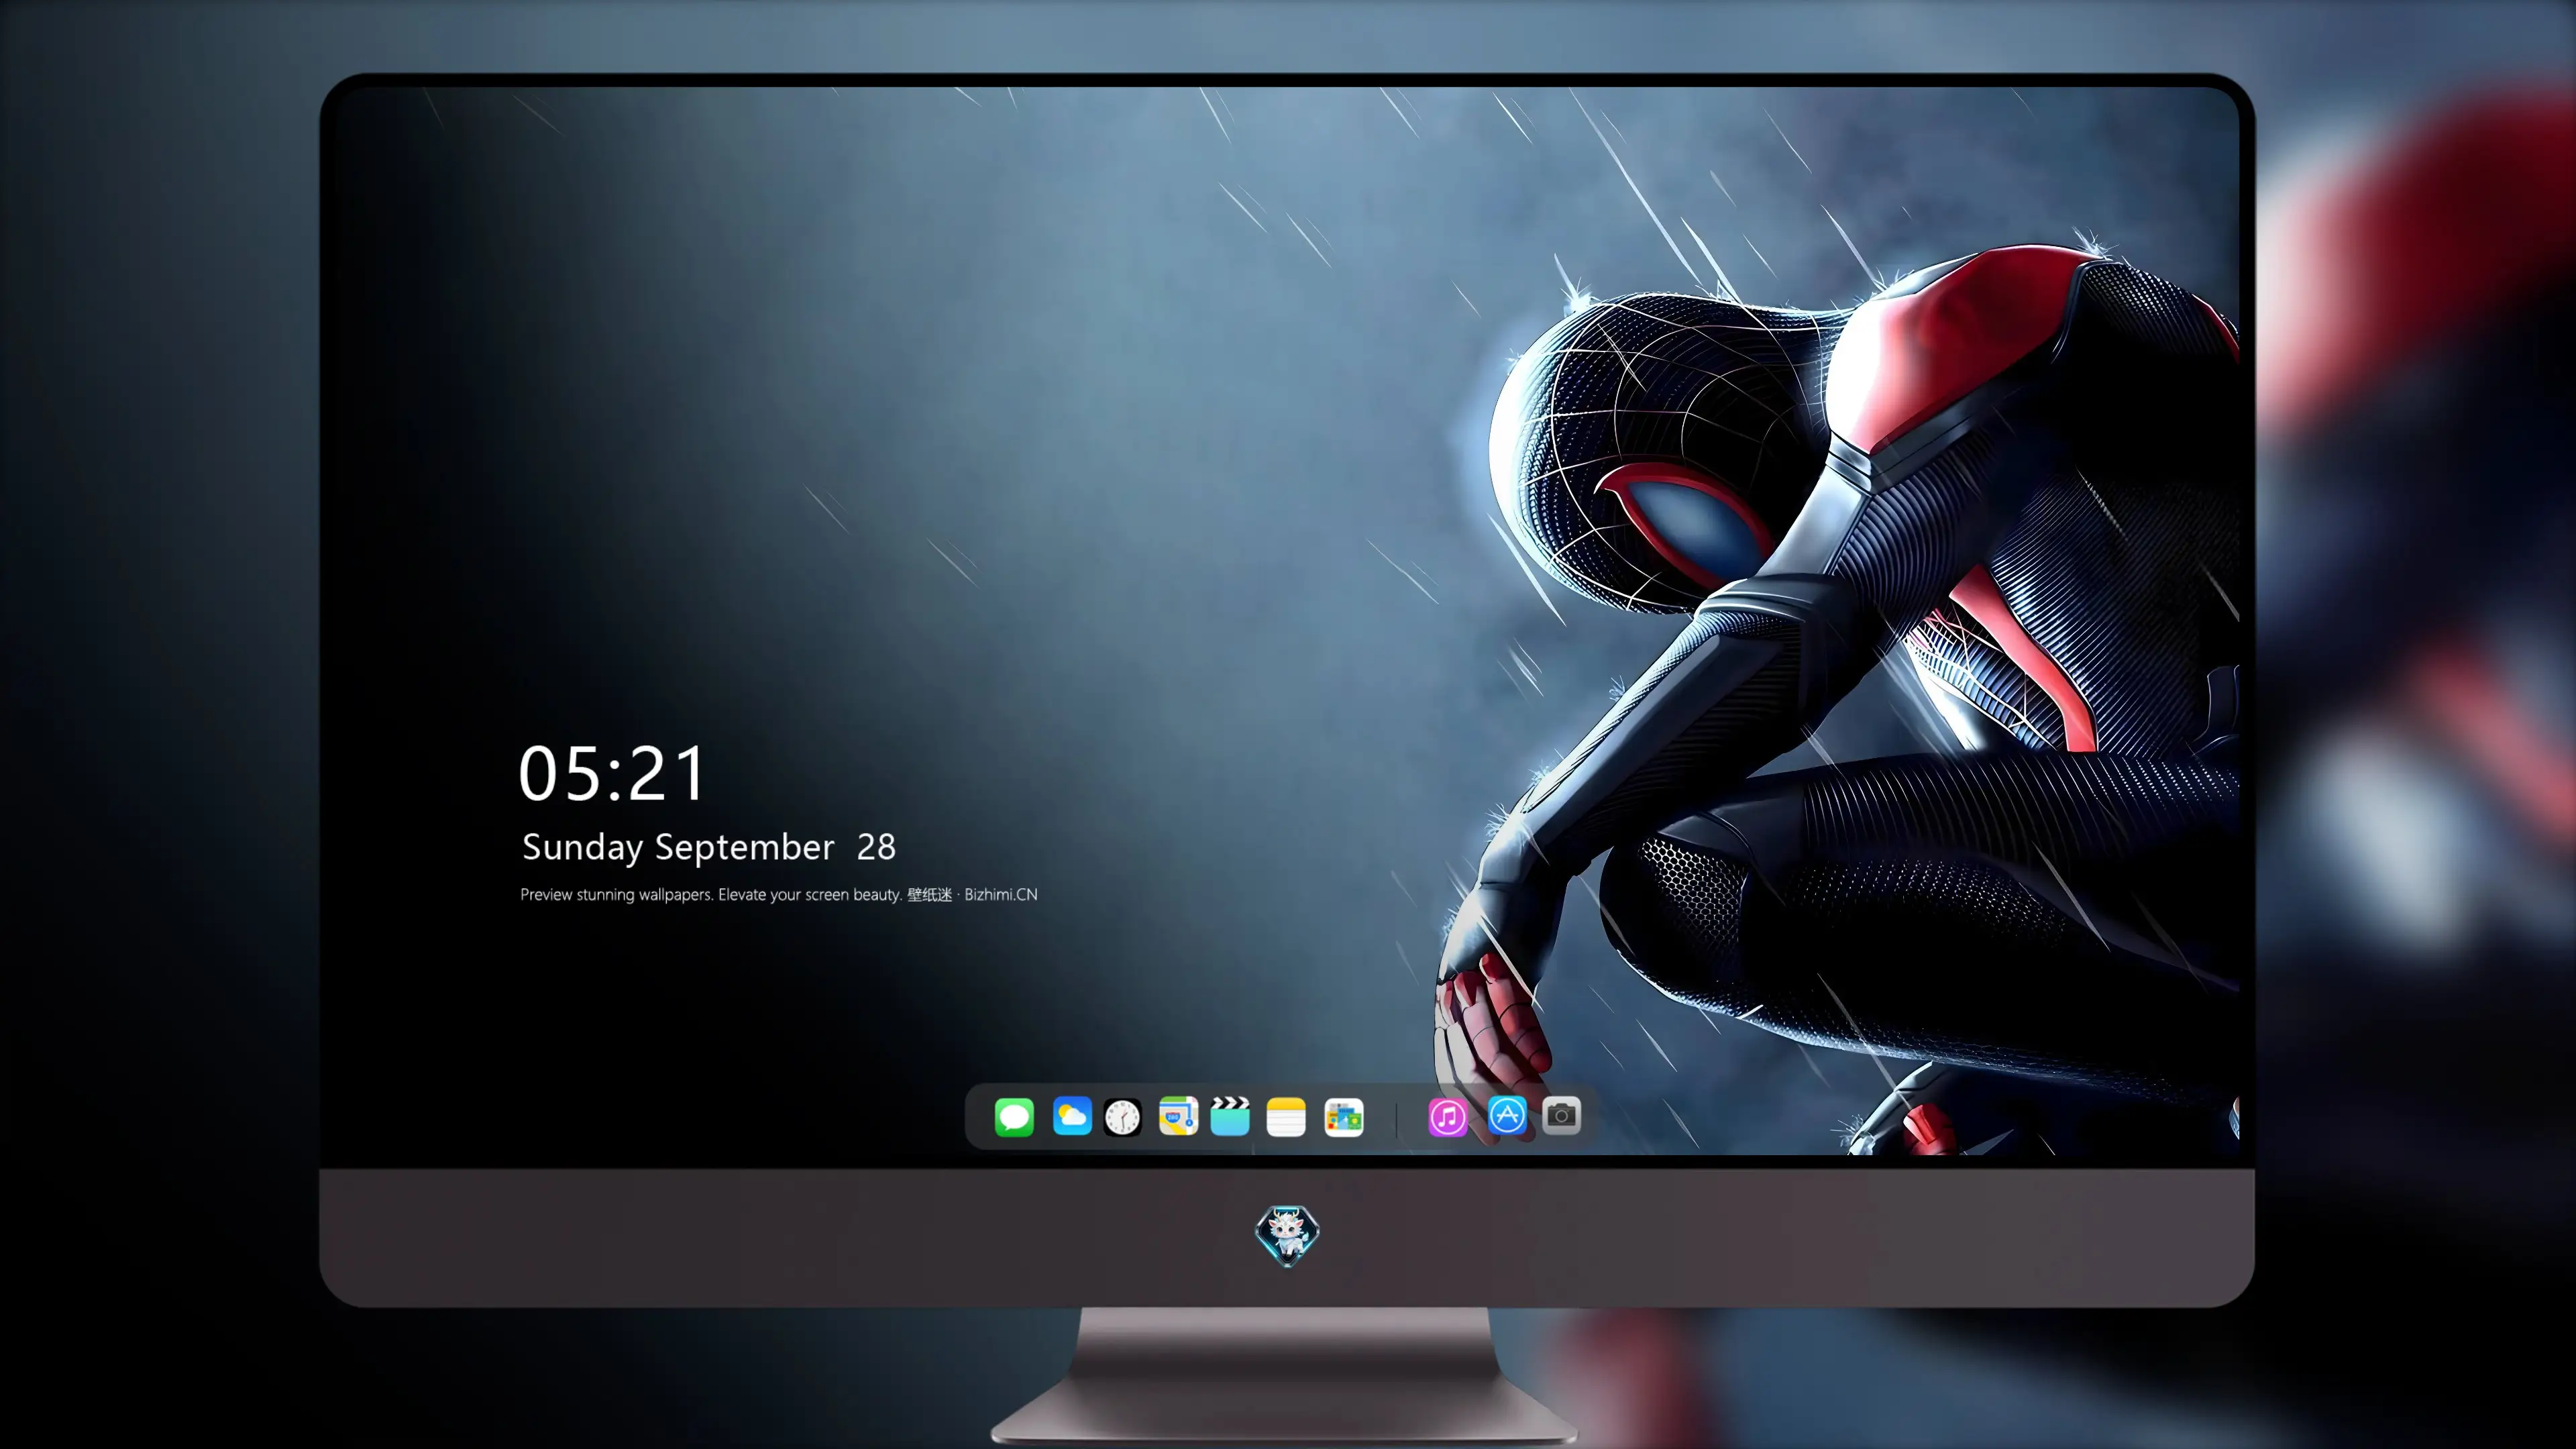The width and height of the screenshot is (2576, 1449).
Task: Open the colorful picture cards app in dock
Action: [1344, 1117]
